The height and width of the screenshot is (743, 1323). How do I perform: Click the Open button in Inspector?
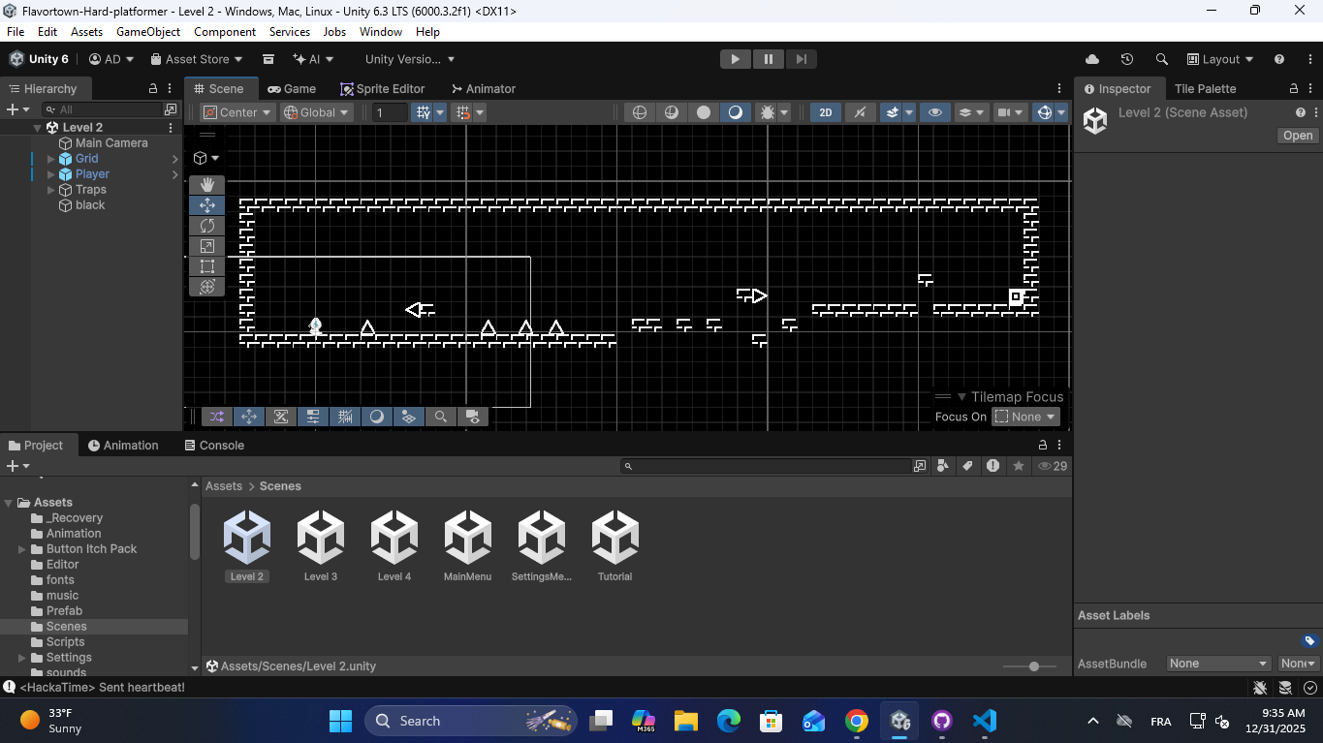pos(1297,136)
